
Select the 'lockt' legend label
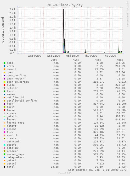(11, 107)
